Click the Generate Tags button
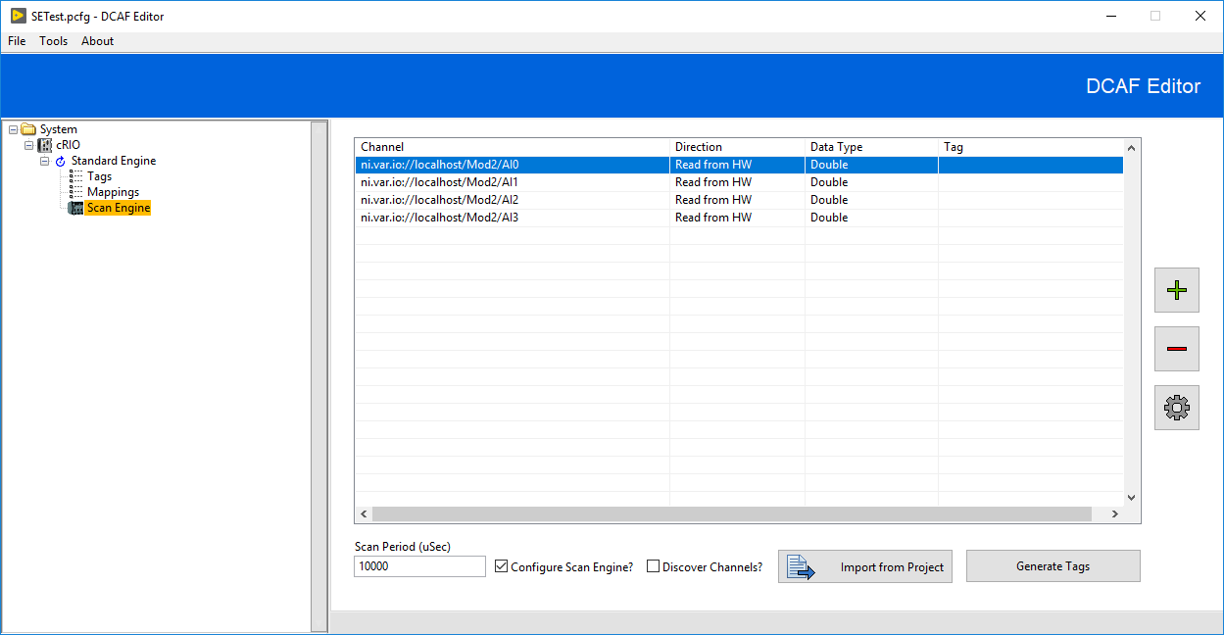The image size is (1224, 635). (1053, 566)
